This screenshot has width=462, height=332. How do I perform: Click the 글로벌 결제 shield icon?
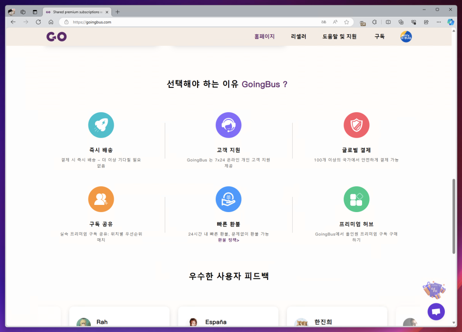coord(356,125)
